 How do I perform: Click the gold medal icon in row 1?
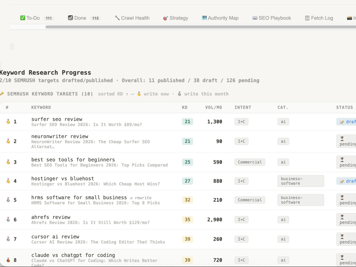coord(8,121)
